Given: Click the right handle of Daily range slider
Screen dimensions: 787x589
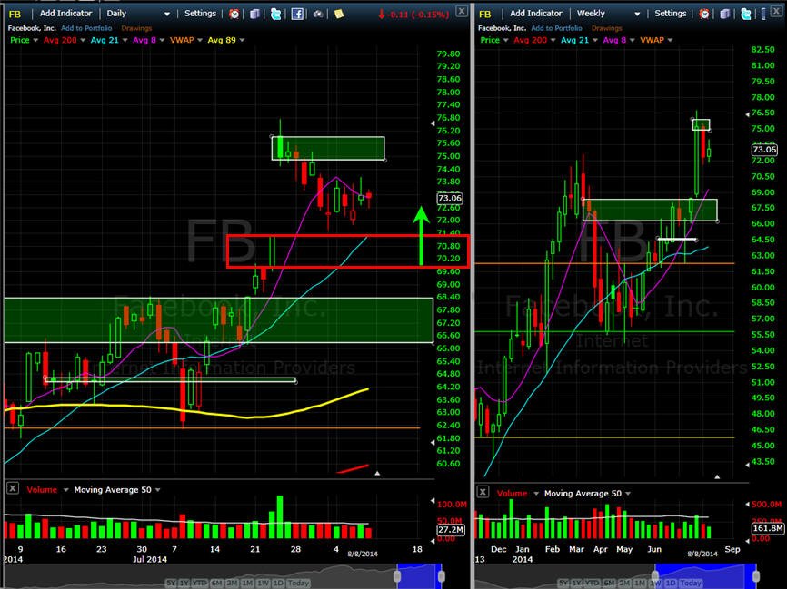Looking at the screenshot, I should click(442, 576).
